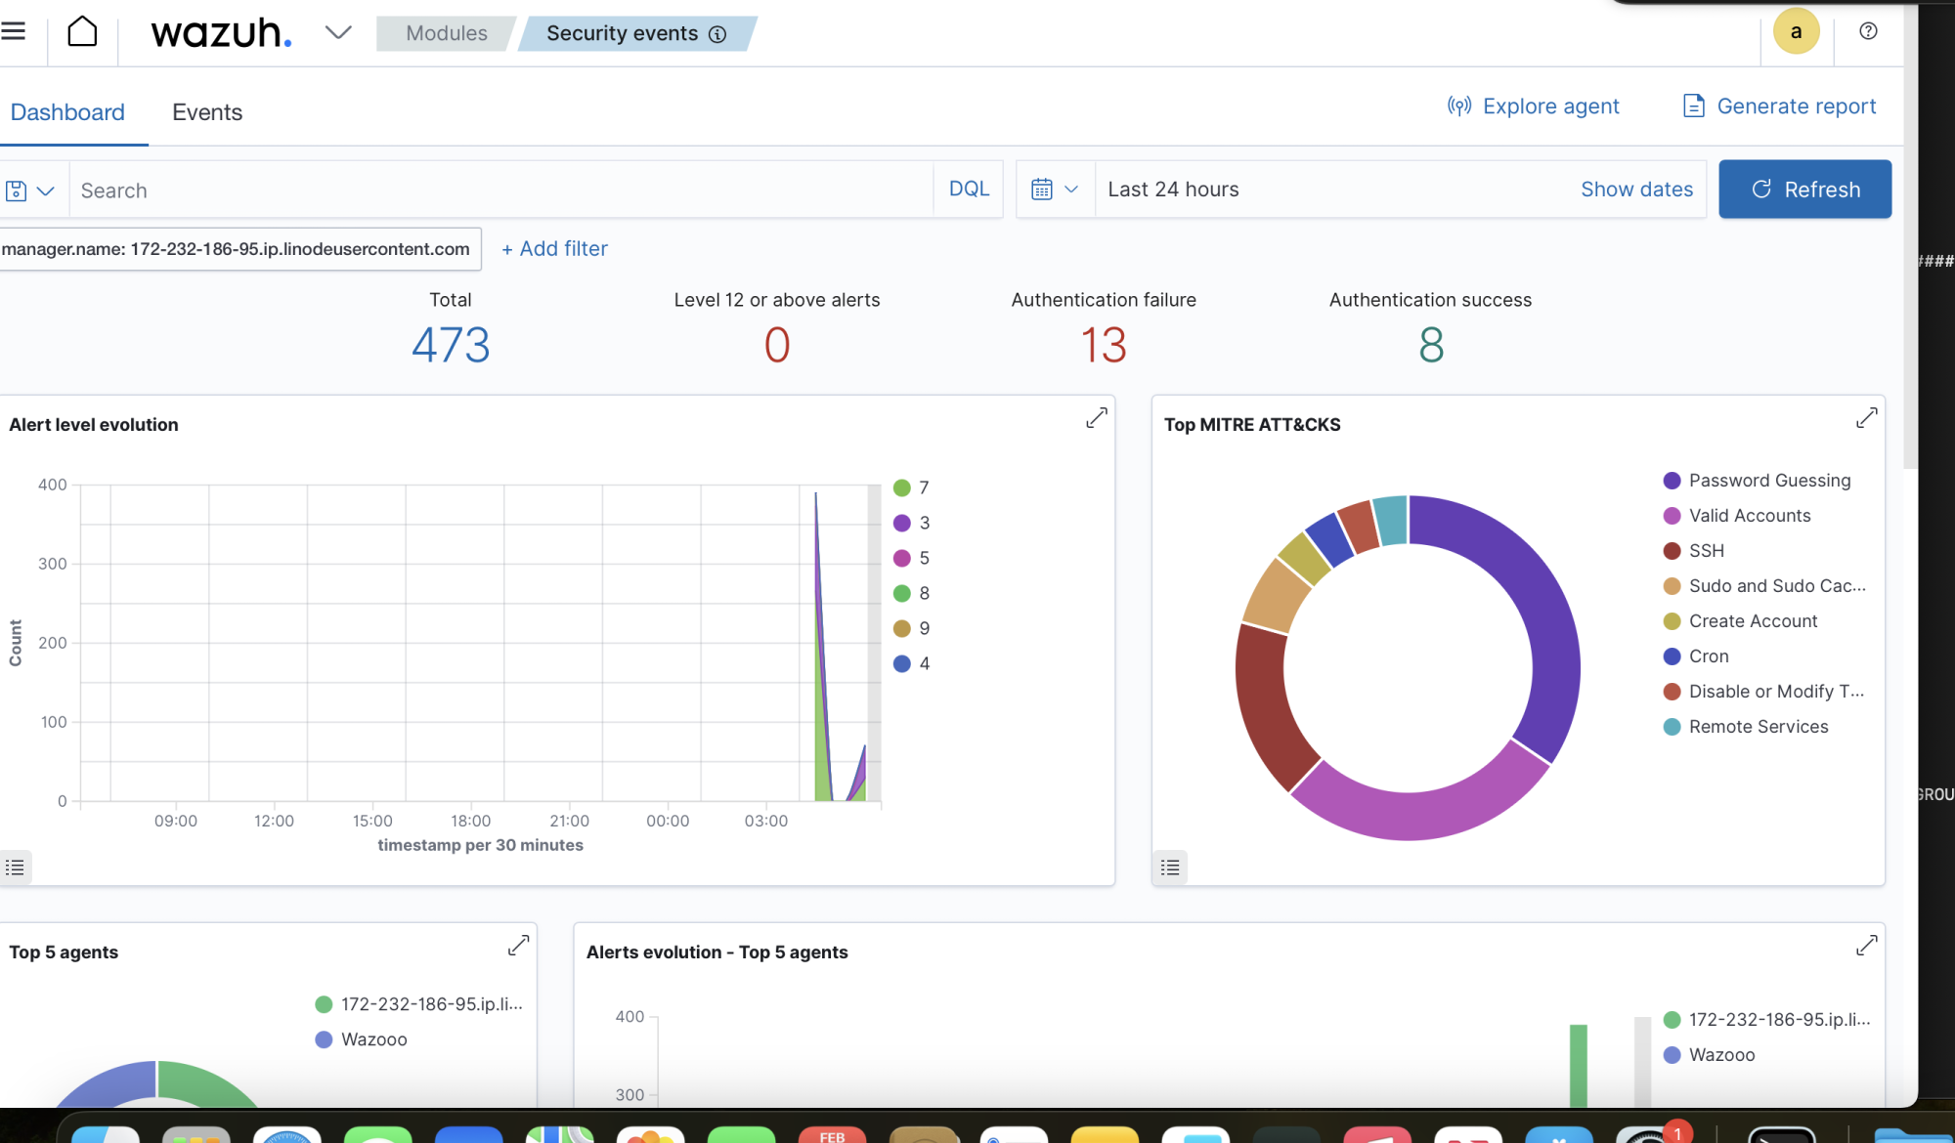Click level 3 legend entry
1955x1143 pixels.
coord(912,523)
